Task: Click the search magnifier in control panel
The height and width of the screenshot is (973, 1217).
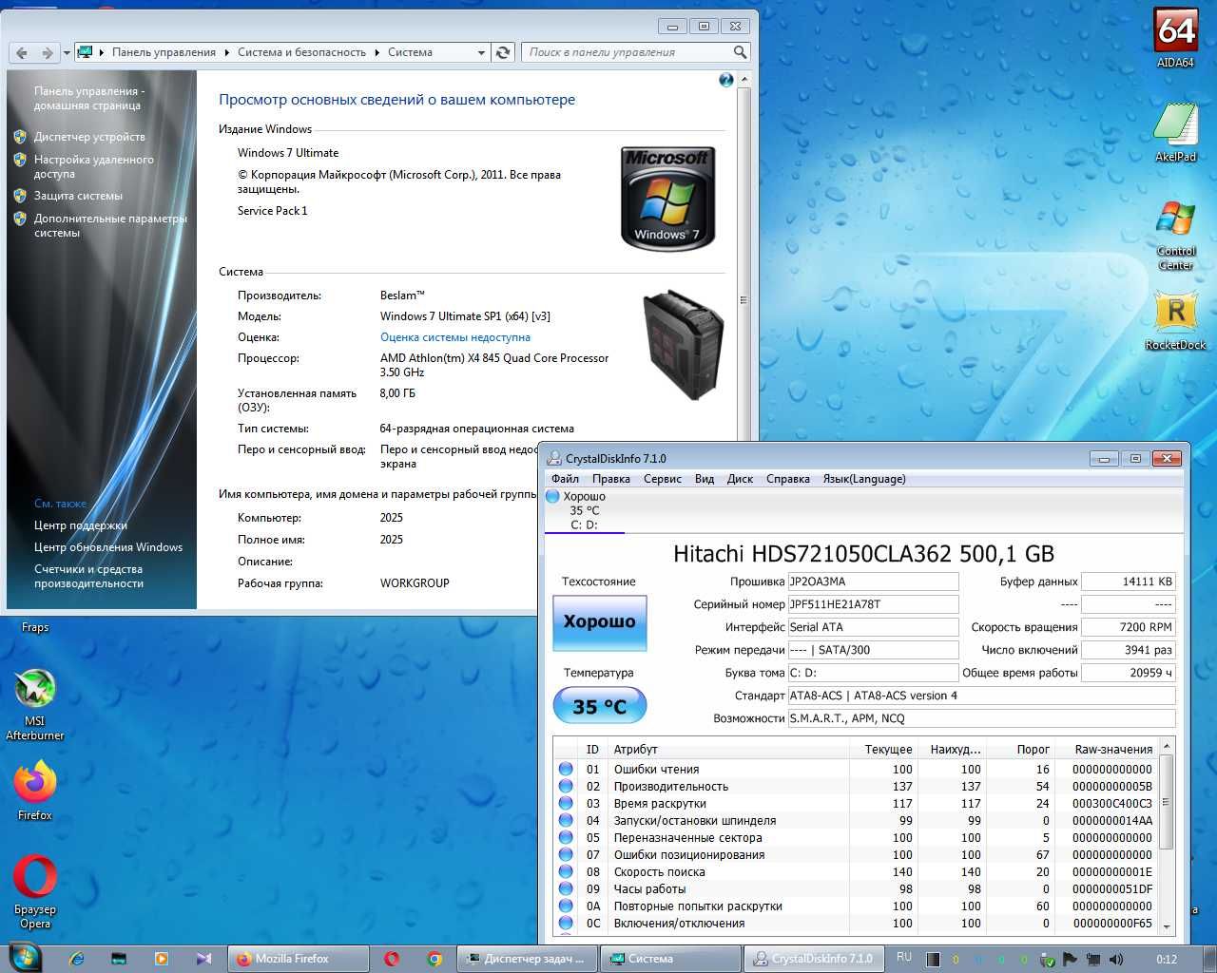Action: (x=740, y=52)
